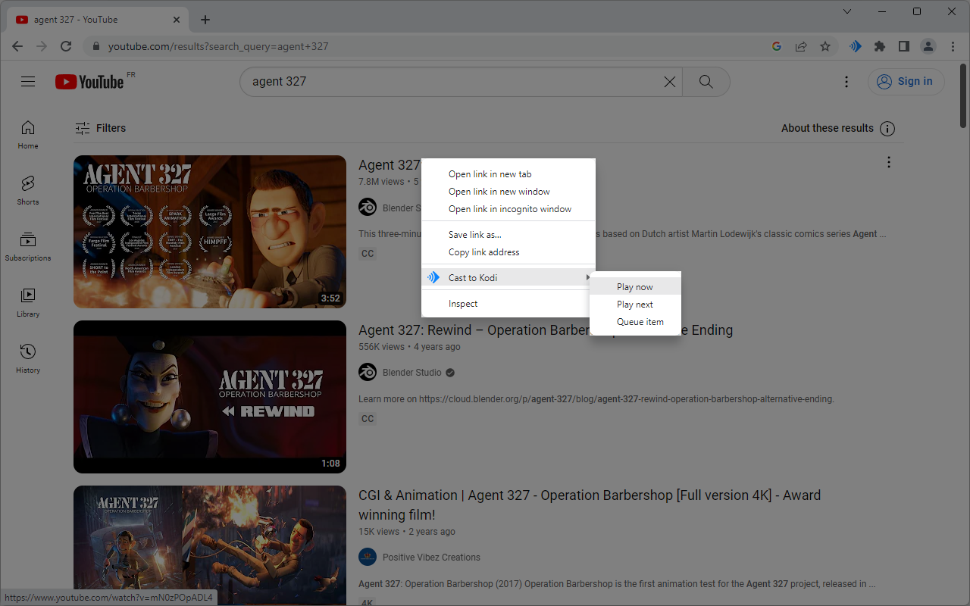Share this page from the address bar

tap(801, 46)
